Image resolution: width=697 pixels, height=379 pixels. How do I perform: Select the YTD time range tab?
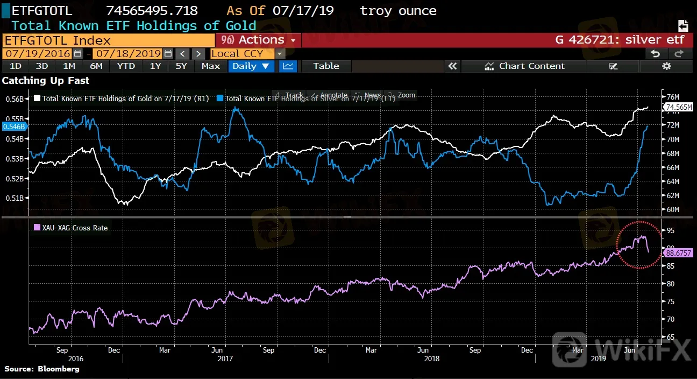[x=126, y=66]
